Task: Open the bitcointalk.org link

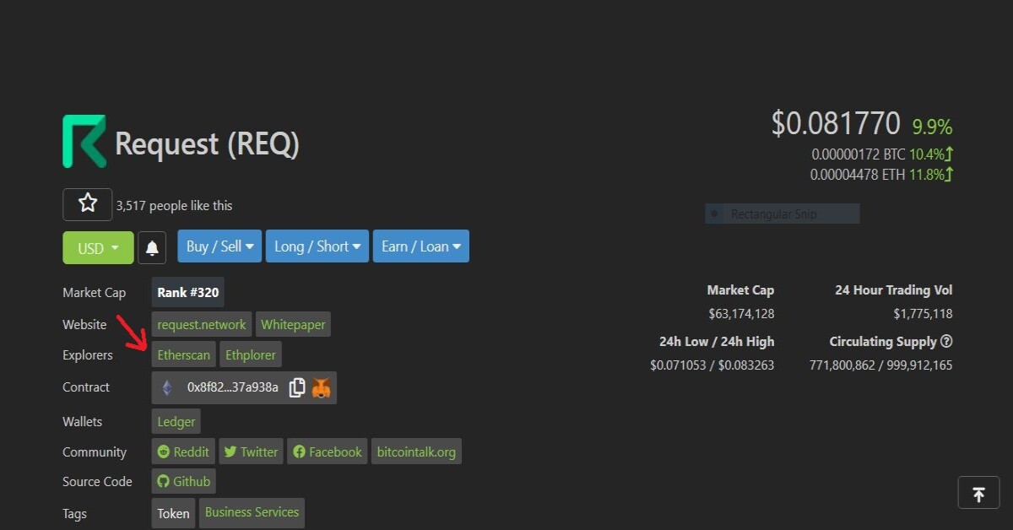Action: coord(416,452)
